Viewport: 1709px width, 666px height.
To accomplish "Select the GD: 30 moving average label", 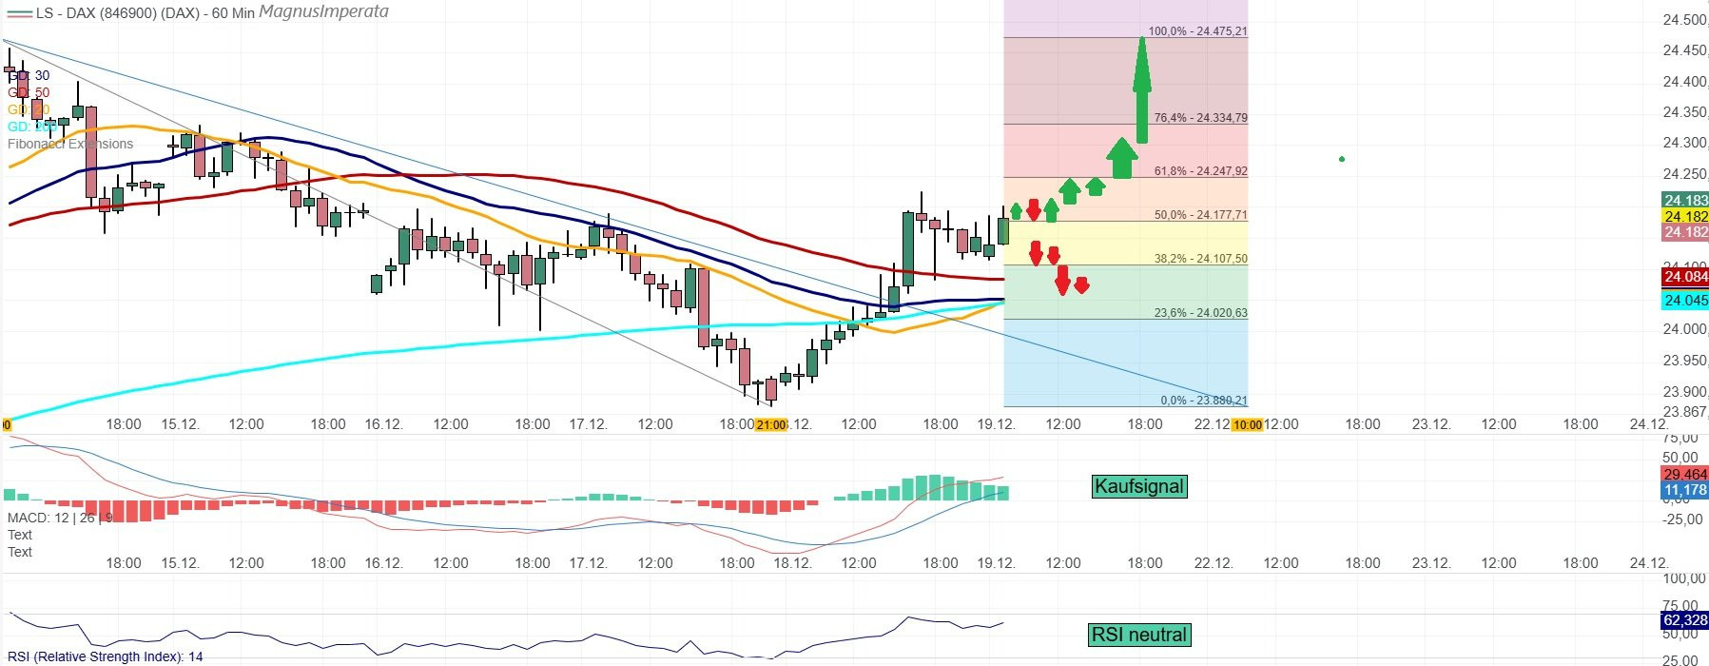I will pos(29,75).
